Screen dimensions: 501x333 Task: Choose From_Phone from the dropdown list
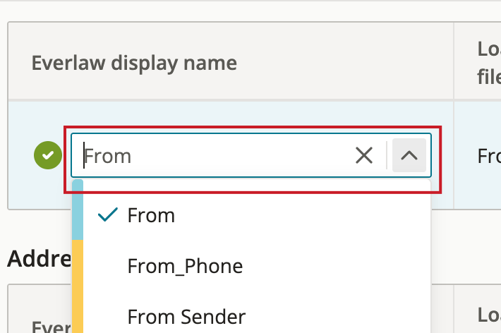point(251,266)
